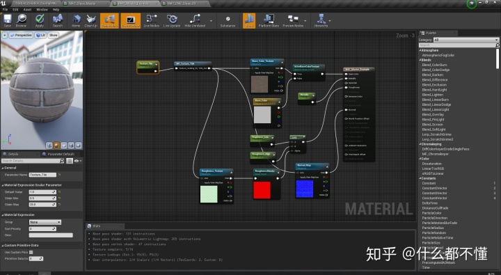Open the Preview Nodes dropdown arrow

click(305, 21)
